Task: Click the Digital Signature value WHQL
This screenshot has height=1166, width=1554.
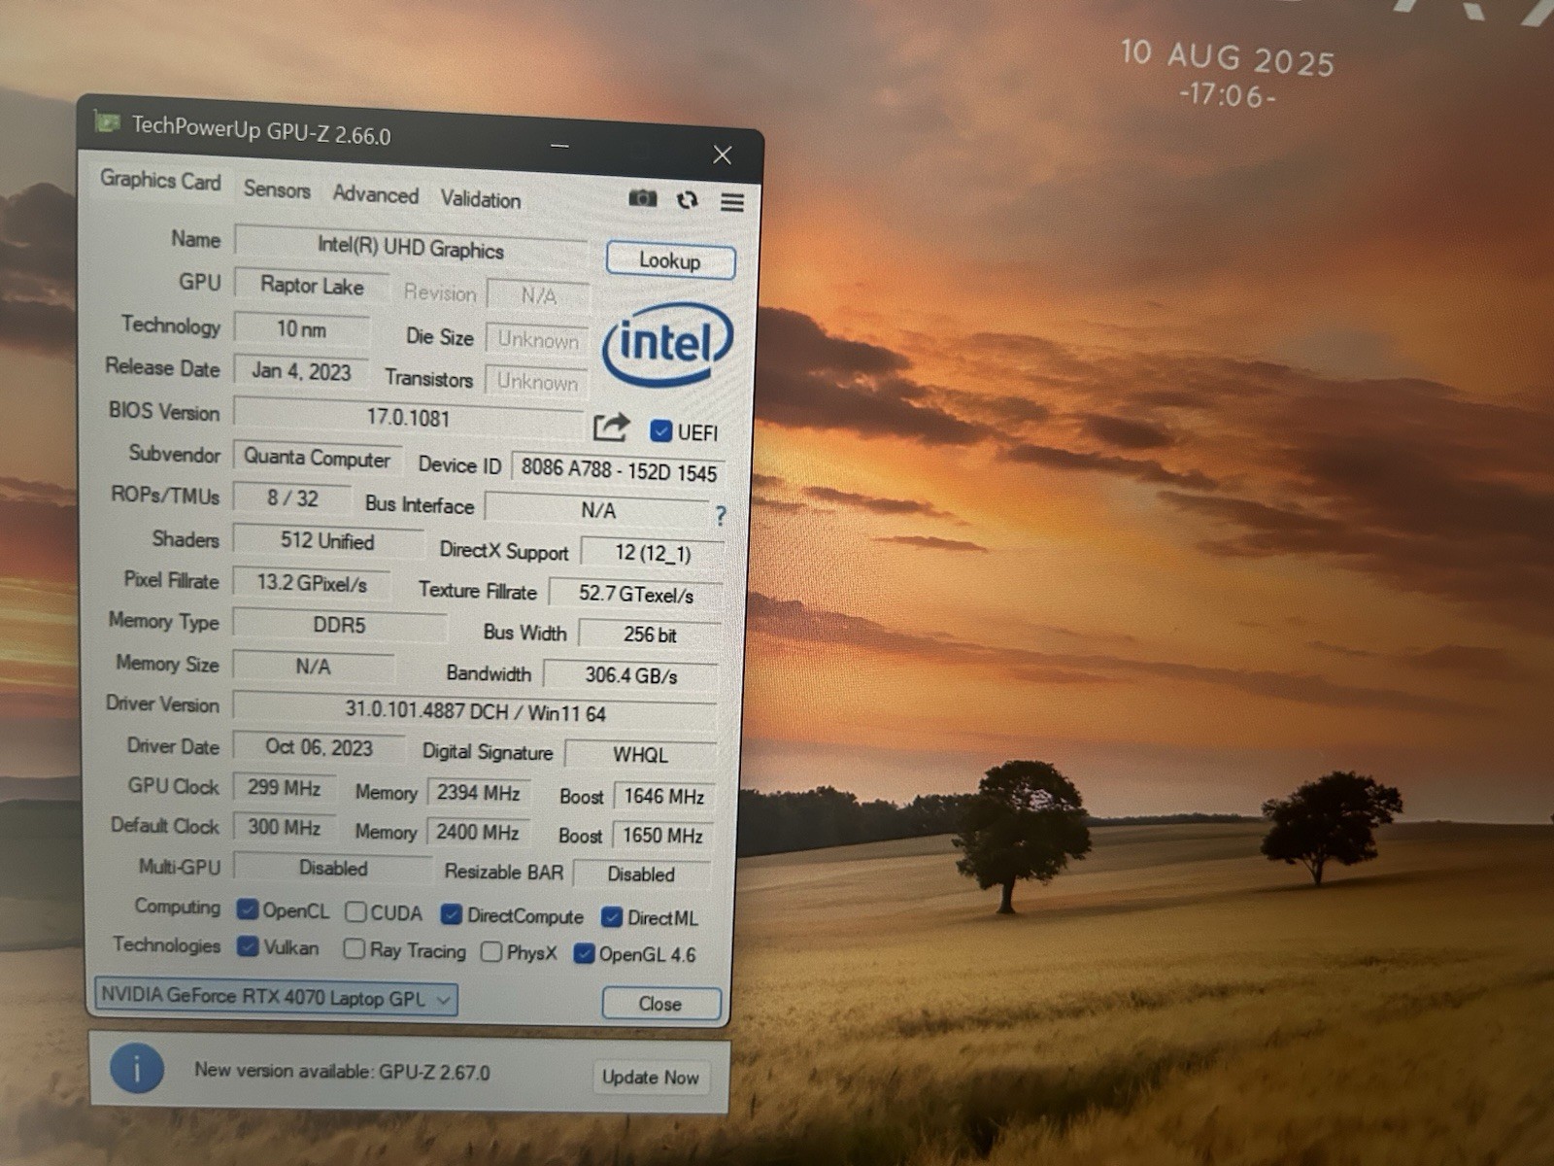Action: (x=640, y=755)
